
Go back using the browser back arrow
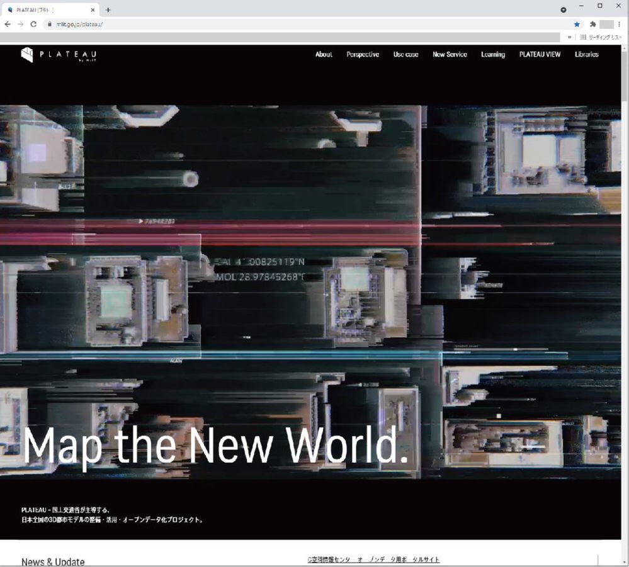[8, 25]
